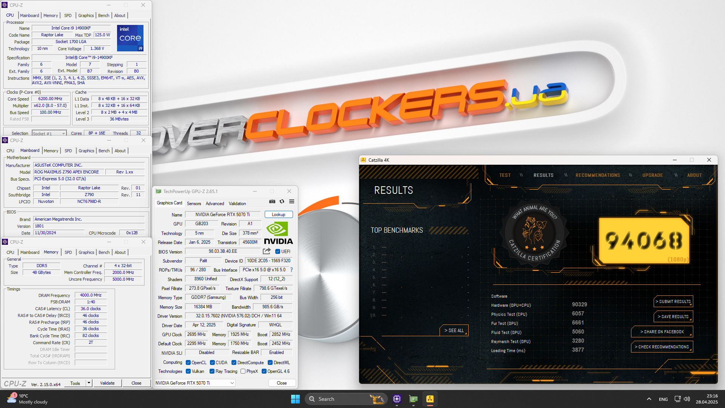Click the GPU-Z taskbar icon
The width and height of the screenshot is (725, 408).
[x=413, y=399]
